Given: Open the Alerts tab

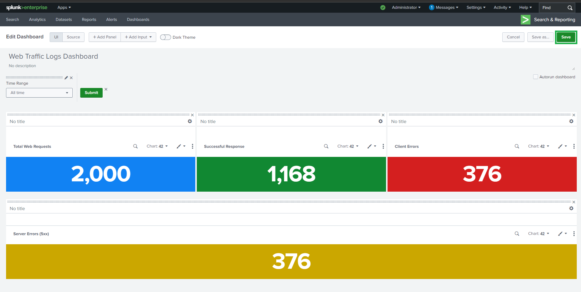Looking at the screenshot, I should click(x=111, y=20).
